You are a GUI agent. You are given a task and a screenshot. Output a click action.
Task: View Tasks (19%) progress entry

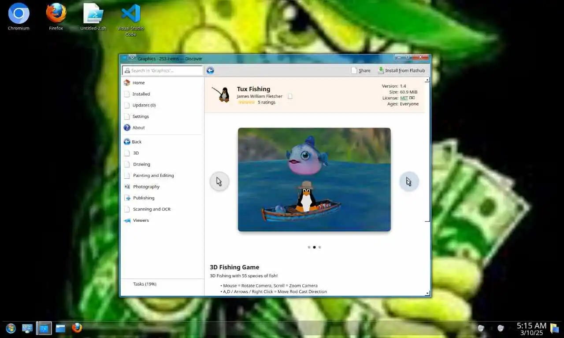click(161, 284)
